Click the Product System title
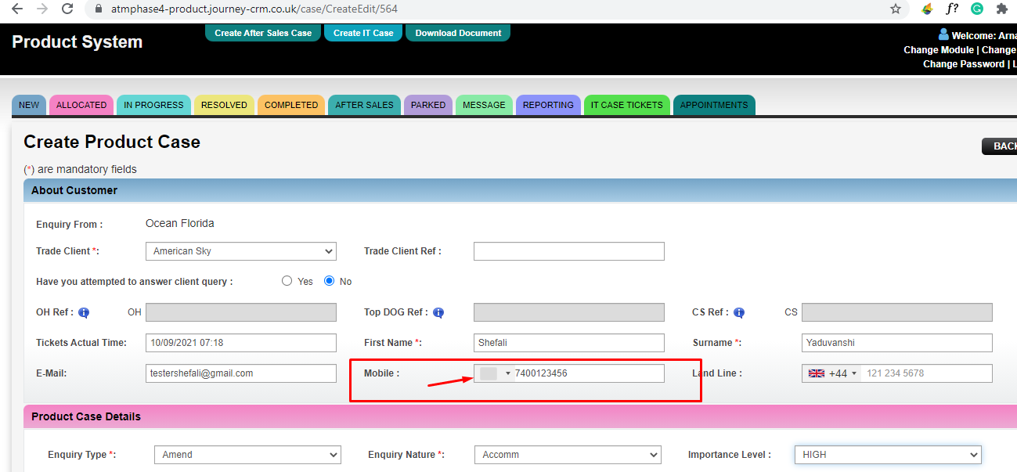Image resolution: width=1017 pixels, height=472 pixels. tap(77, 42)
